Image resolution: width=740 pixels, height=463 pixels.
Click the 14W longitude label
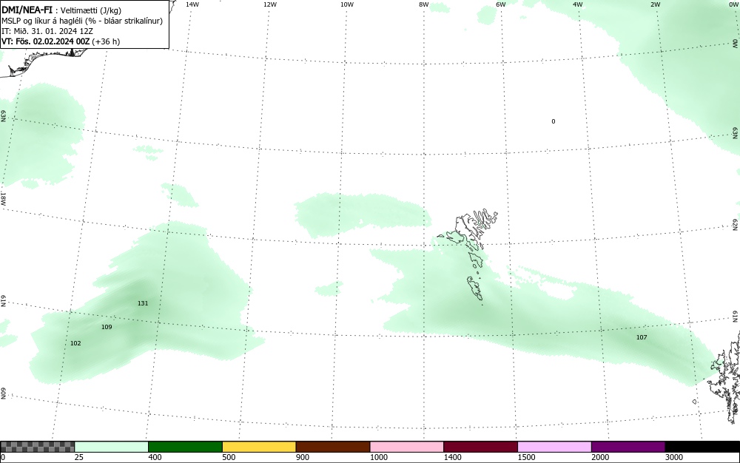[x=192, y=4]
